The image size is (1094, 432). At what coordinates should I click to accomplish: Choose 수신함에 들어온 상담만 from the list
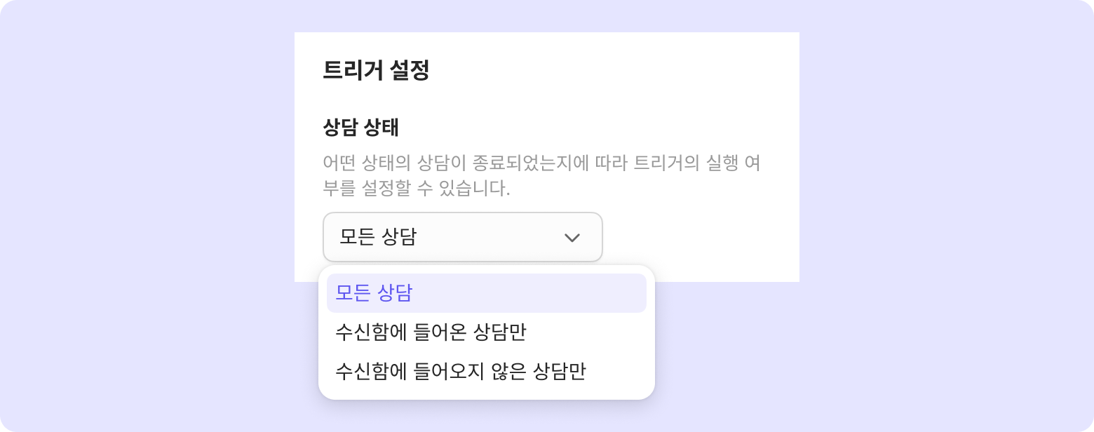click(x=431, y=332)
